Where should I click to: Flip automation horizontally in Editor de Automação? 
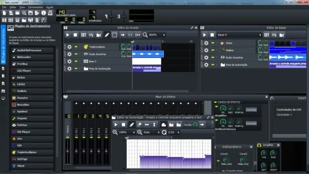(x=147, y=125)
